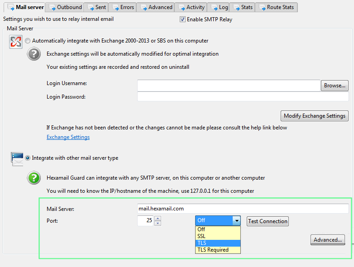The image size is (354, 267).
Task: Select Integrate with other mail server type
Action: [28, 158]
